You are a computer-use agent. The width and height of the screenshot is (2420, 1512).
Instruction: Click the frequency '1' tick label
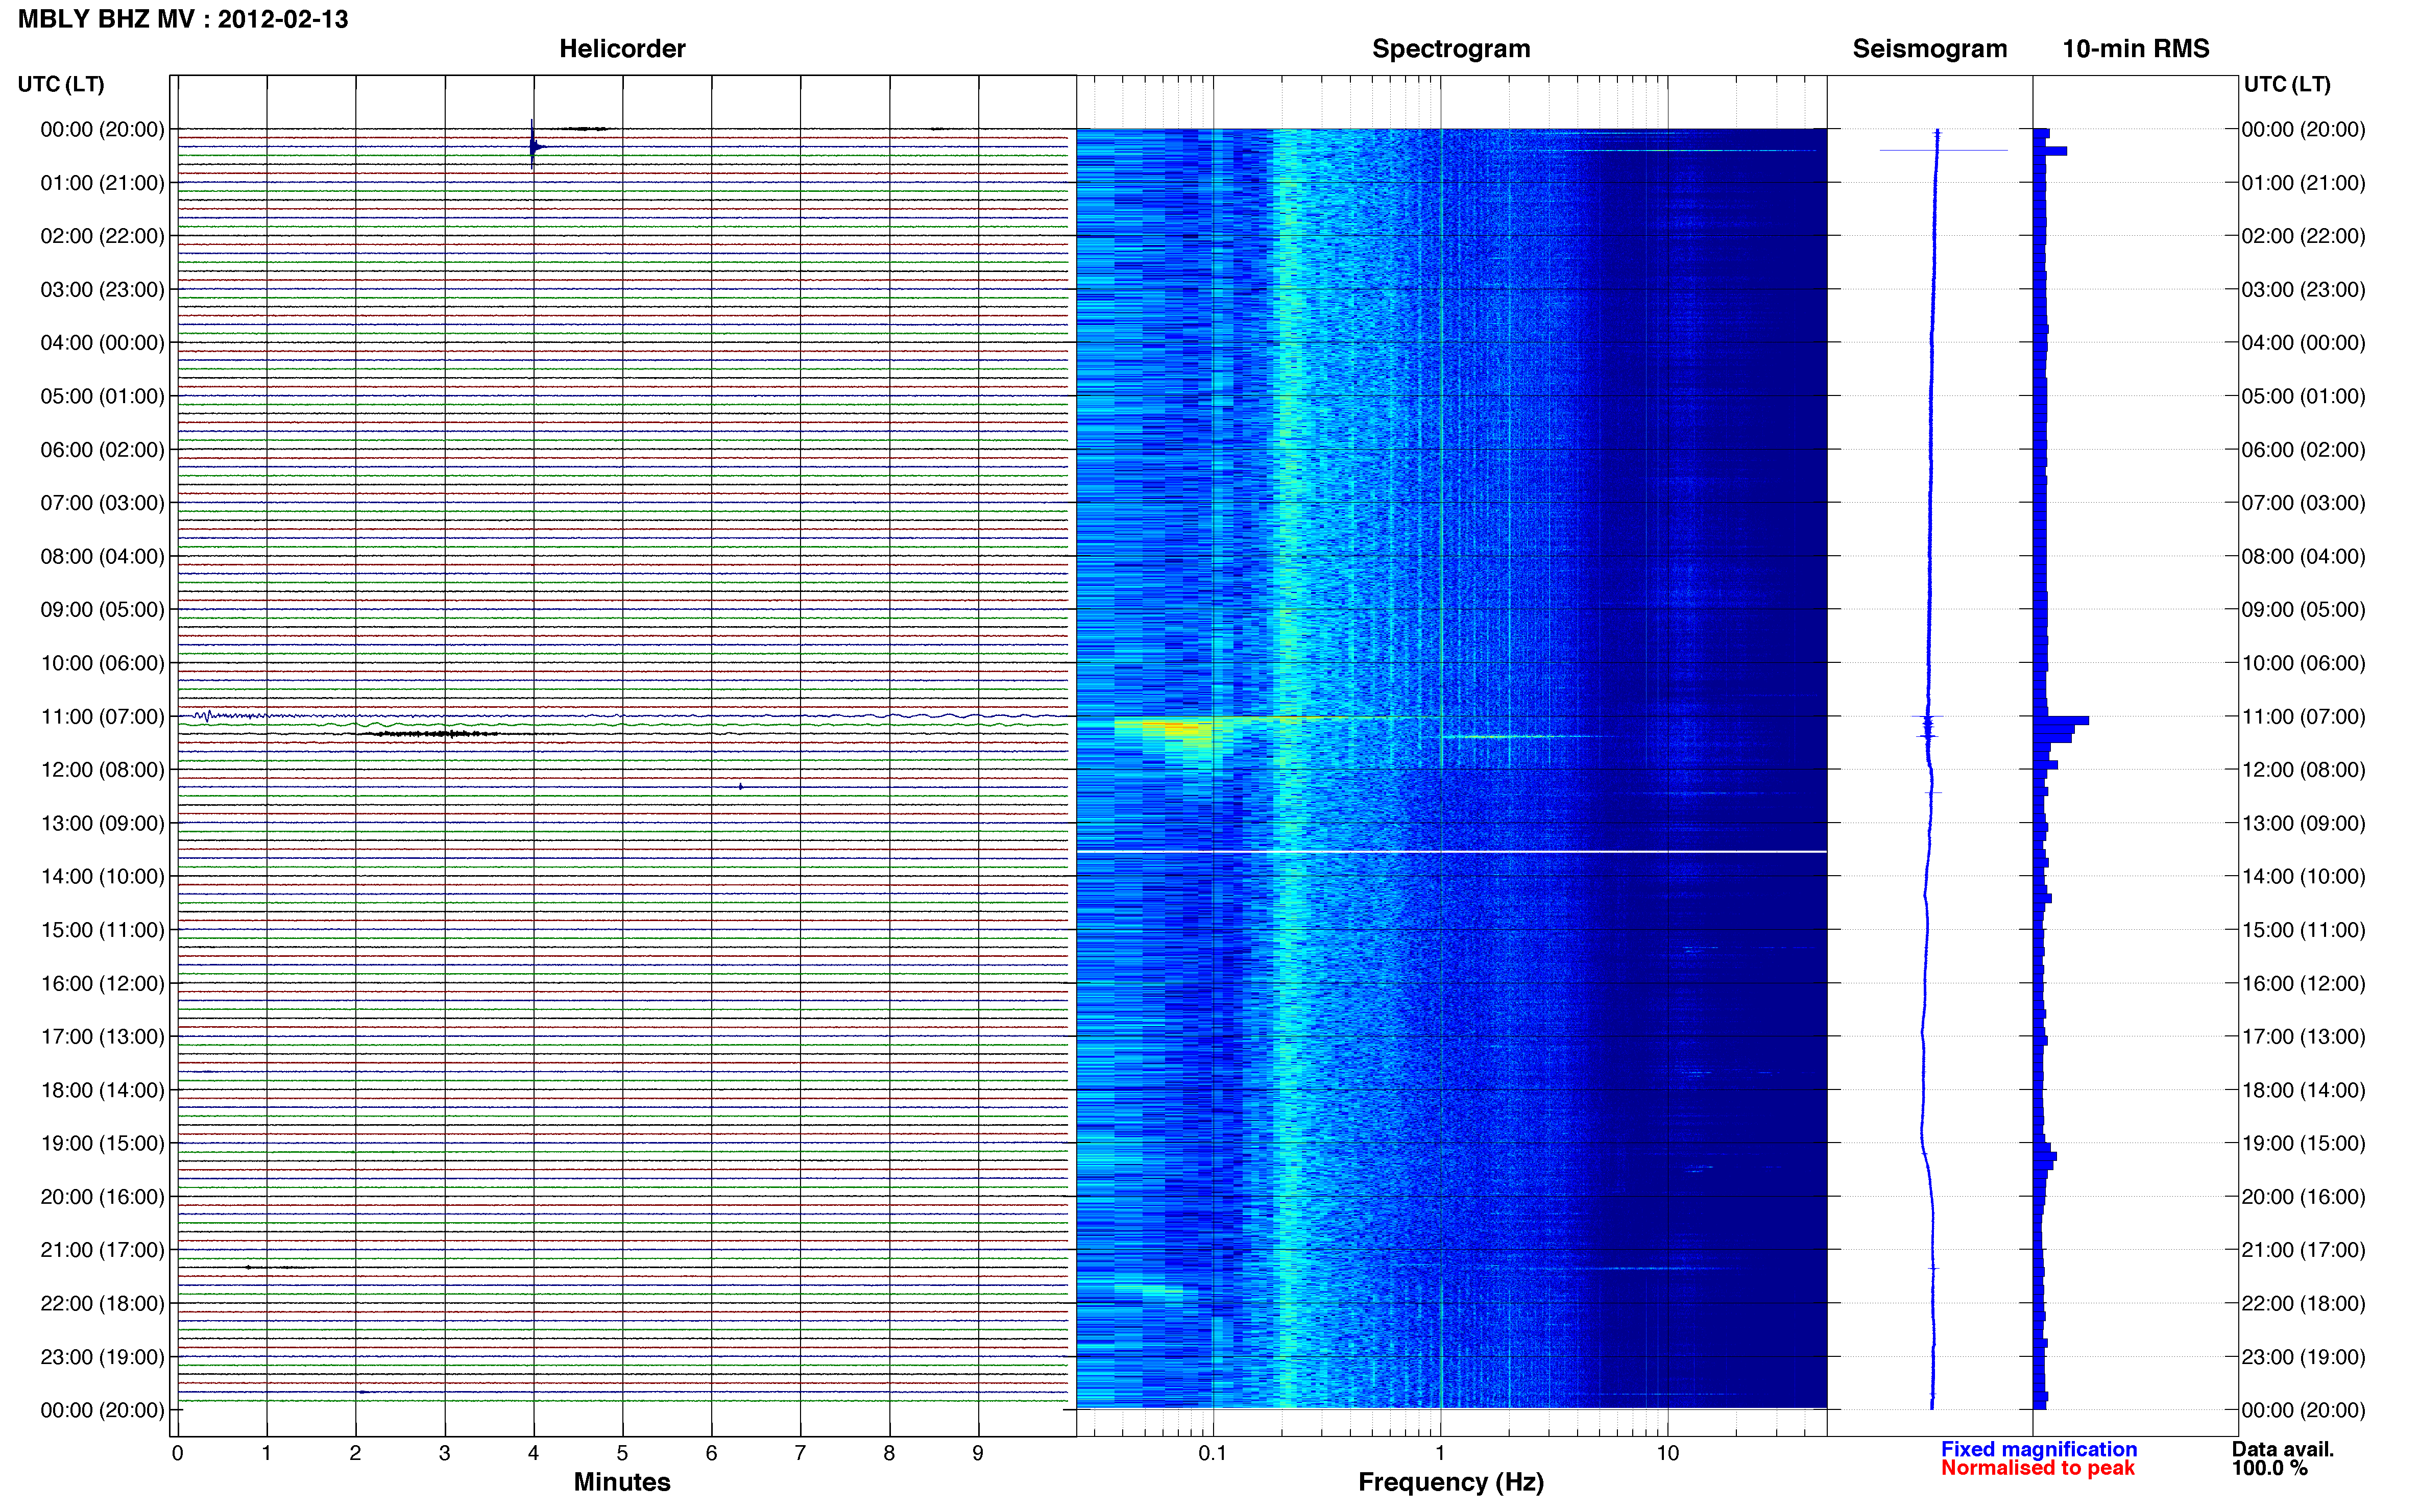[x=1441, y=1453]
